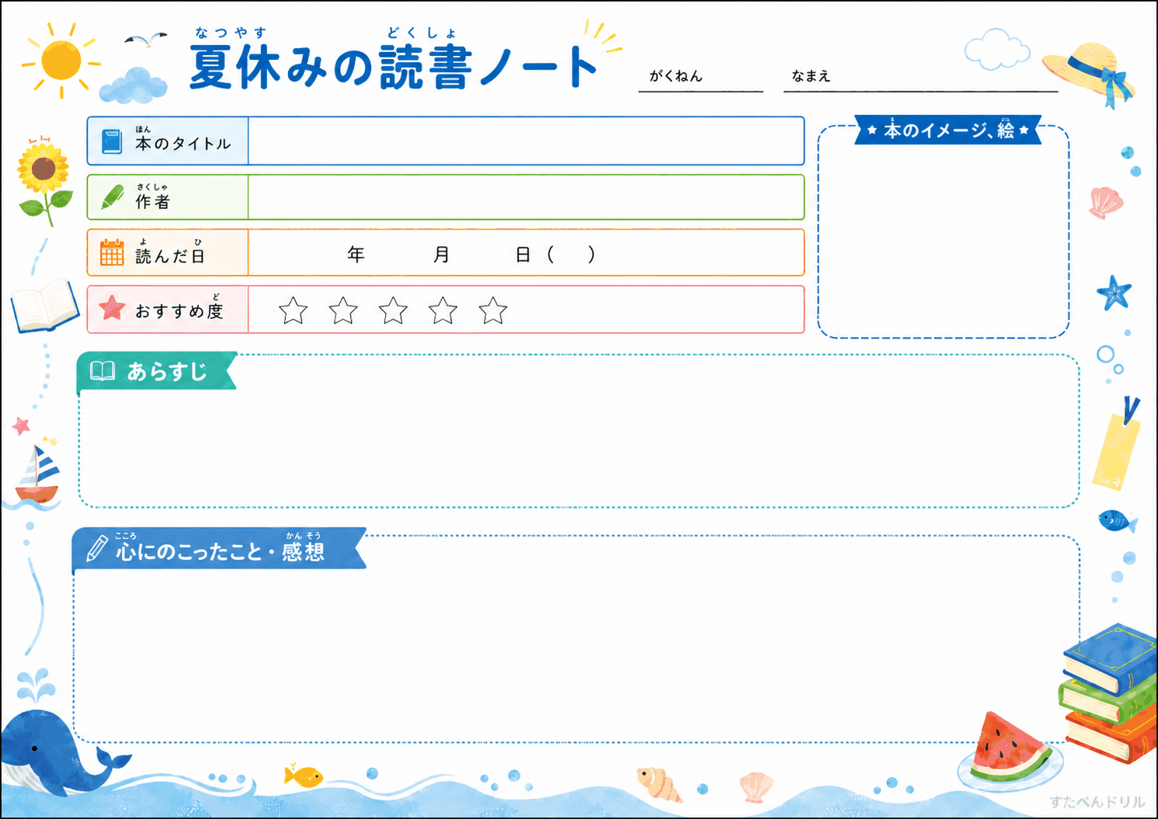Click the small blue fish on right edge

click(x=1117, y=520)
